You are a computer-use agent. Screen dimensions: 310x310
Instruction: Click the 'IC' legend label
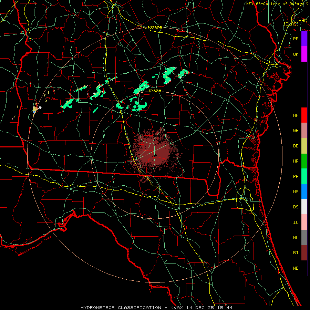[296, 222]
